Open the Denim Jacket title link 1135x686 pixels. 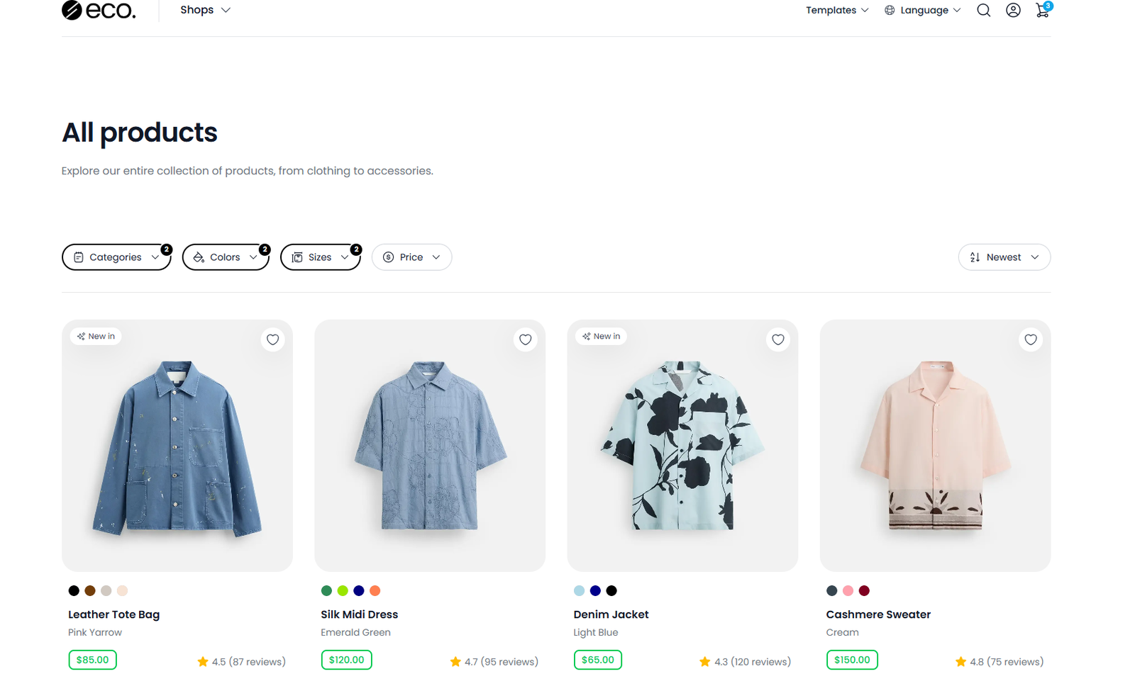pyautogui.click(x=611, y=614)
